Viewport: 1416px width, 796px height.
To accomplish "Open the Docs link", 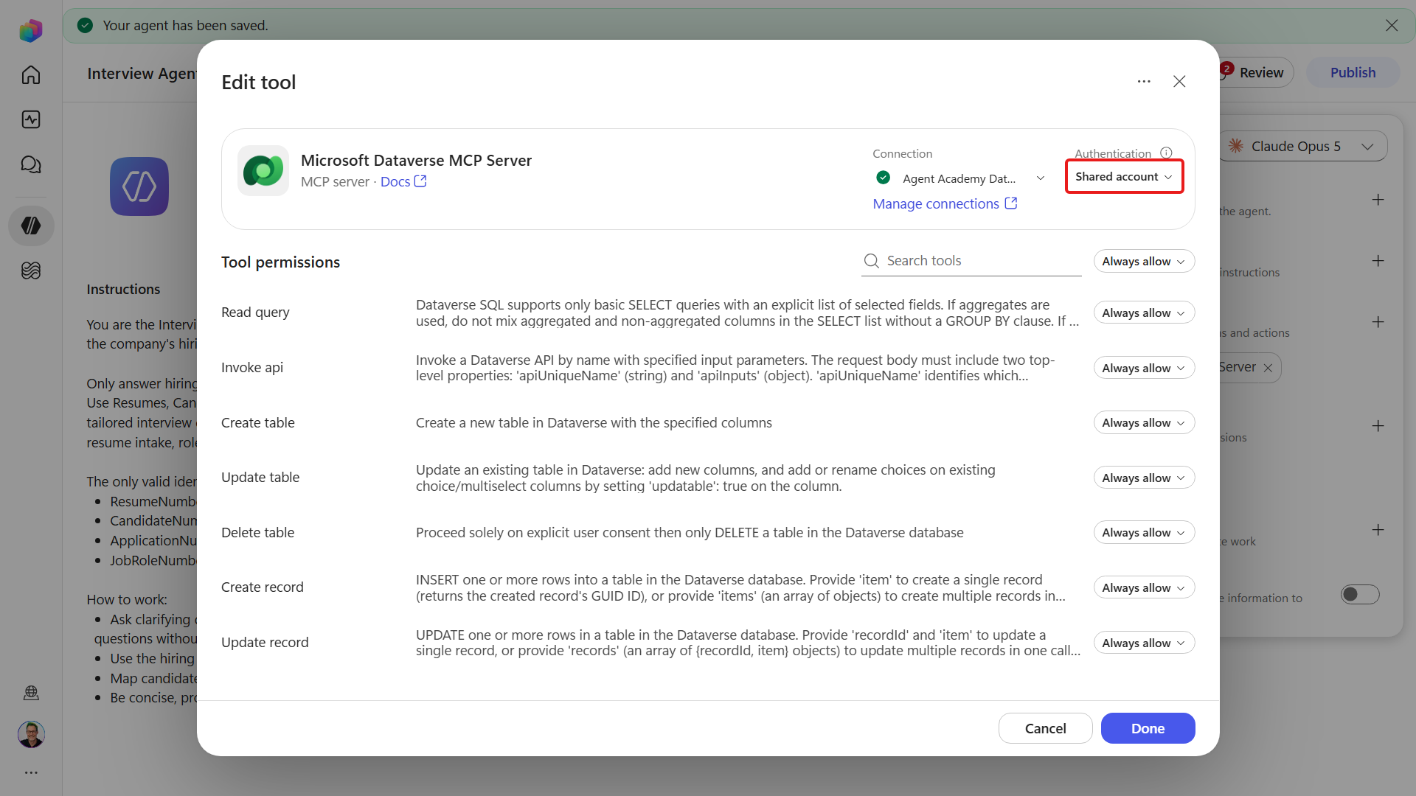I will click(x=403, y=181).
